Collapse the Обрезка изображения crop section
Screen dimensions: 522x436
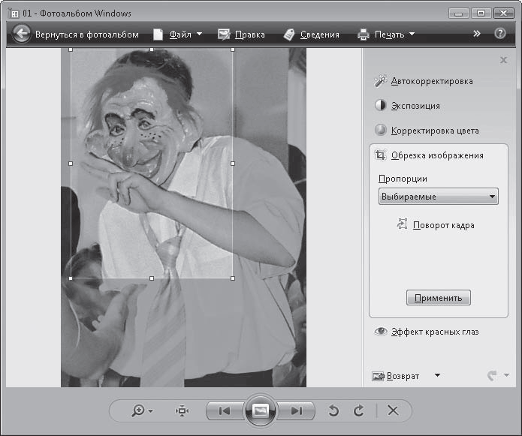436,155
